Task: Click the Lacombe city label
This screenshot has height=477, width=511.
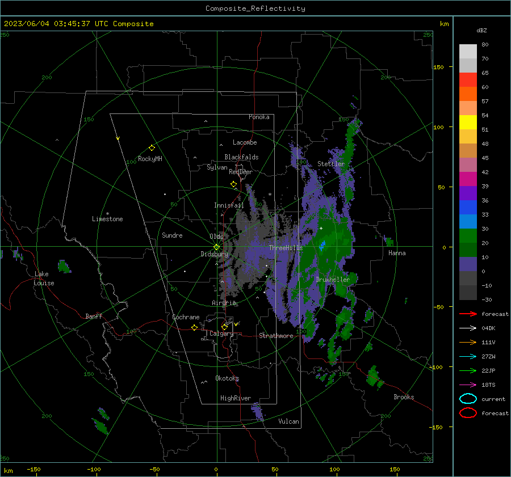Action: tap(245, 142)
